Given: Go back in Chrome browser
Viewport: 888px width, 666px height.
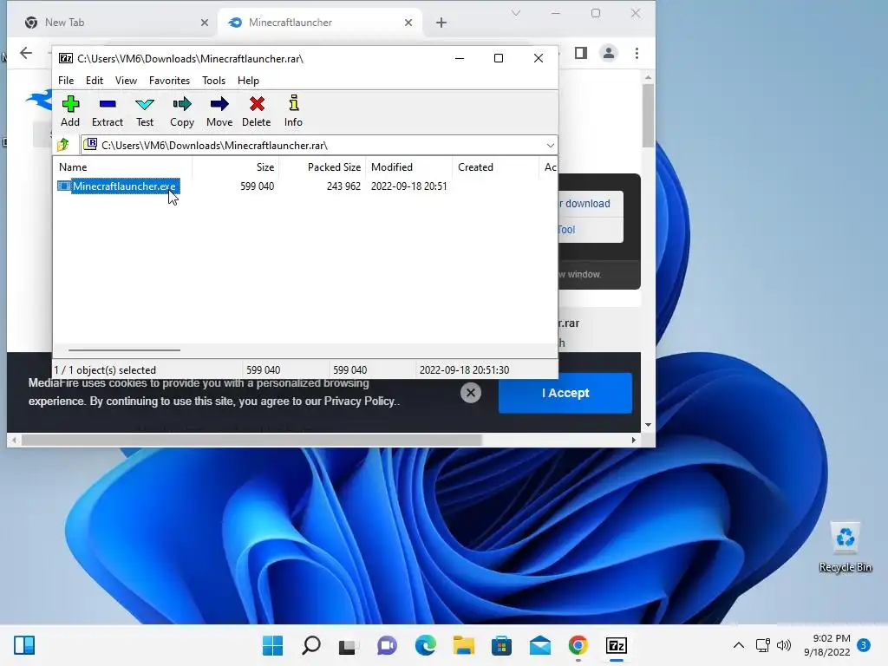Looking at the screenshot, I should [26, 53].
